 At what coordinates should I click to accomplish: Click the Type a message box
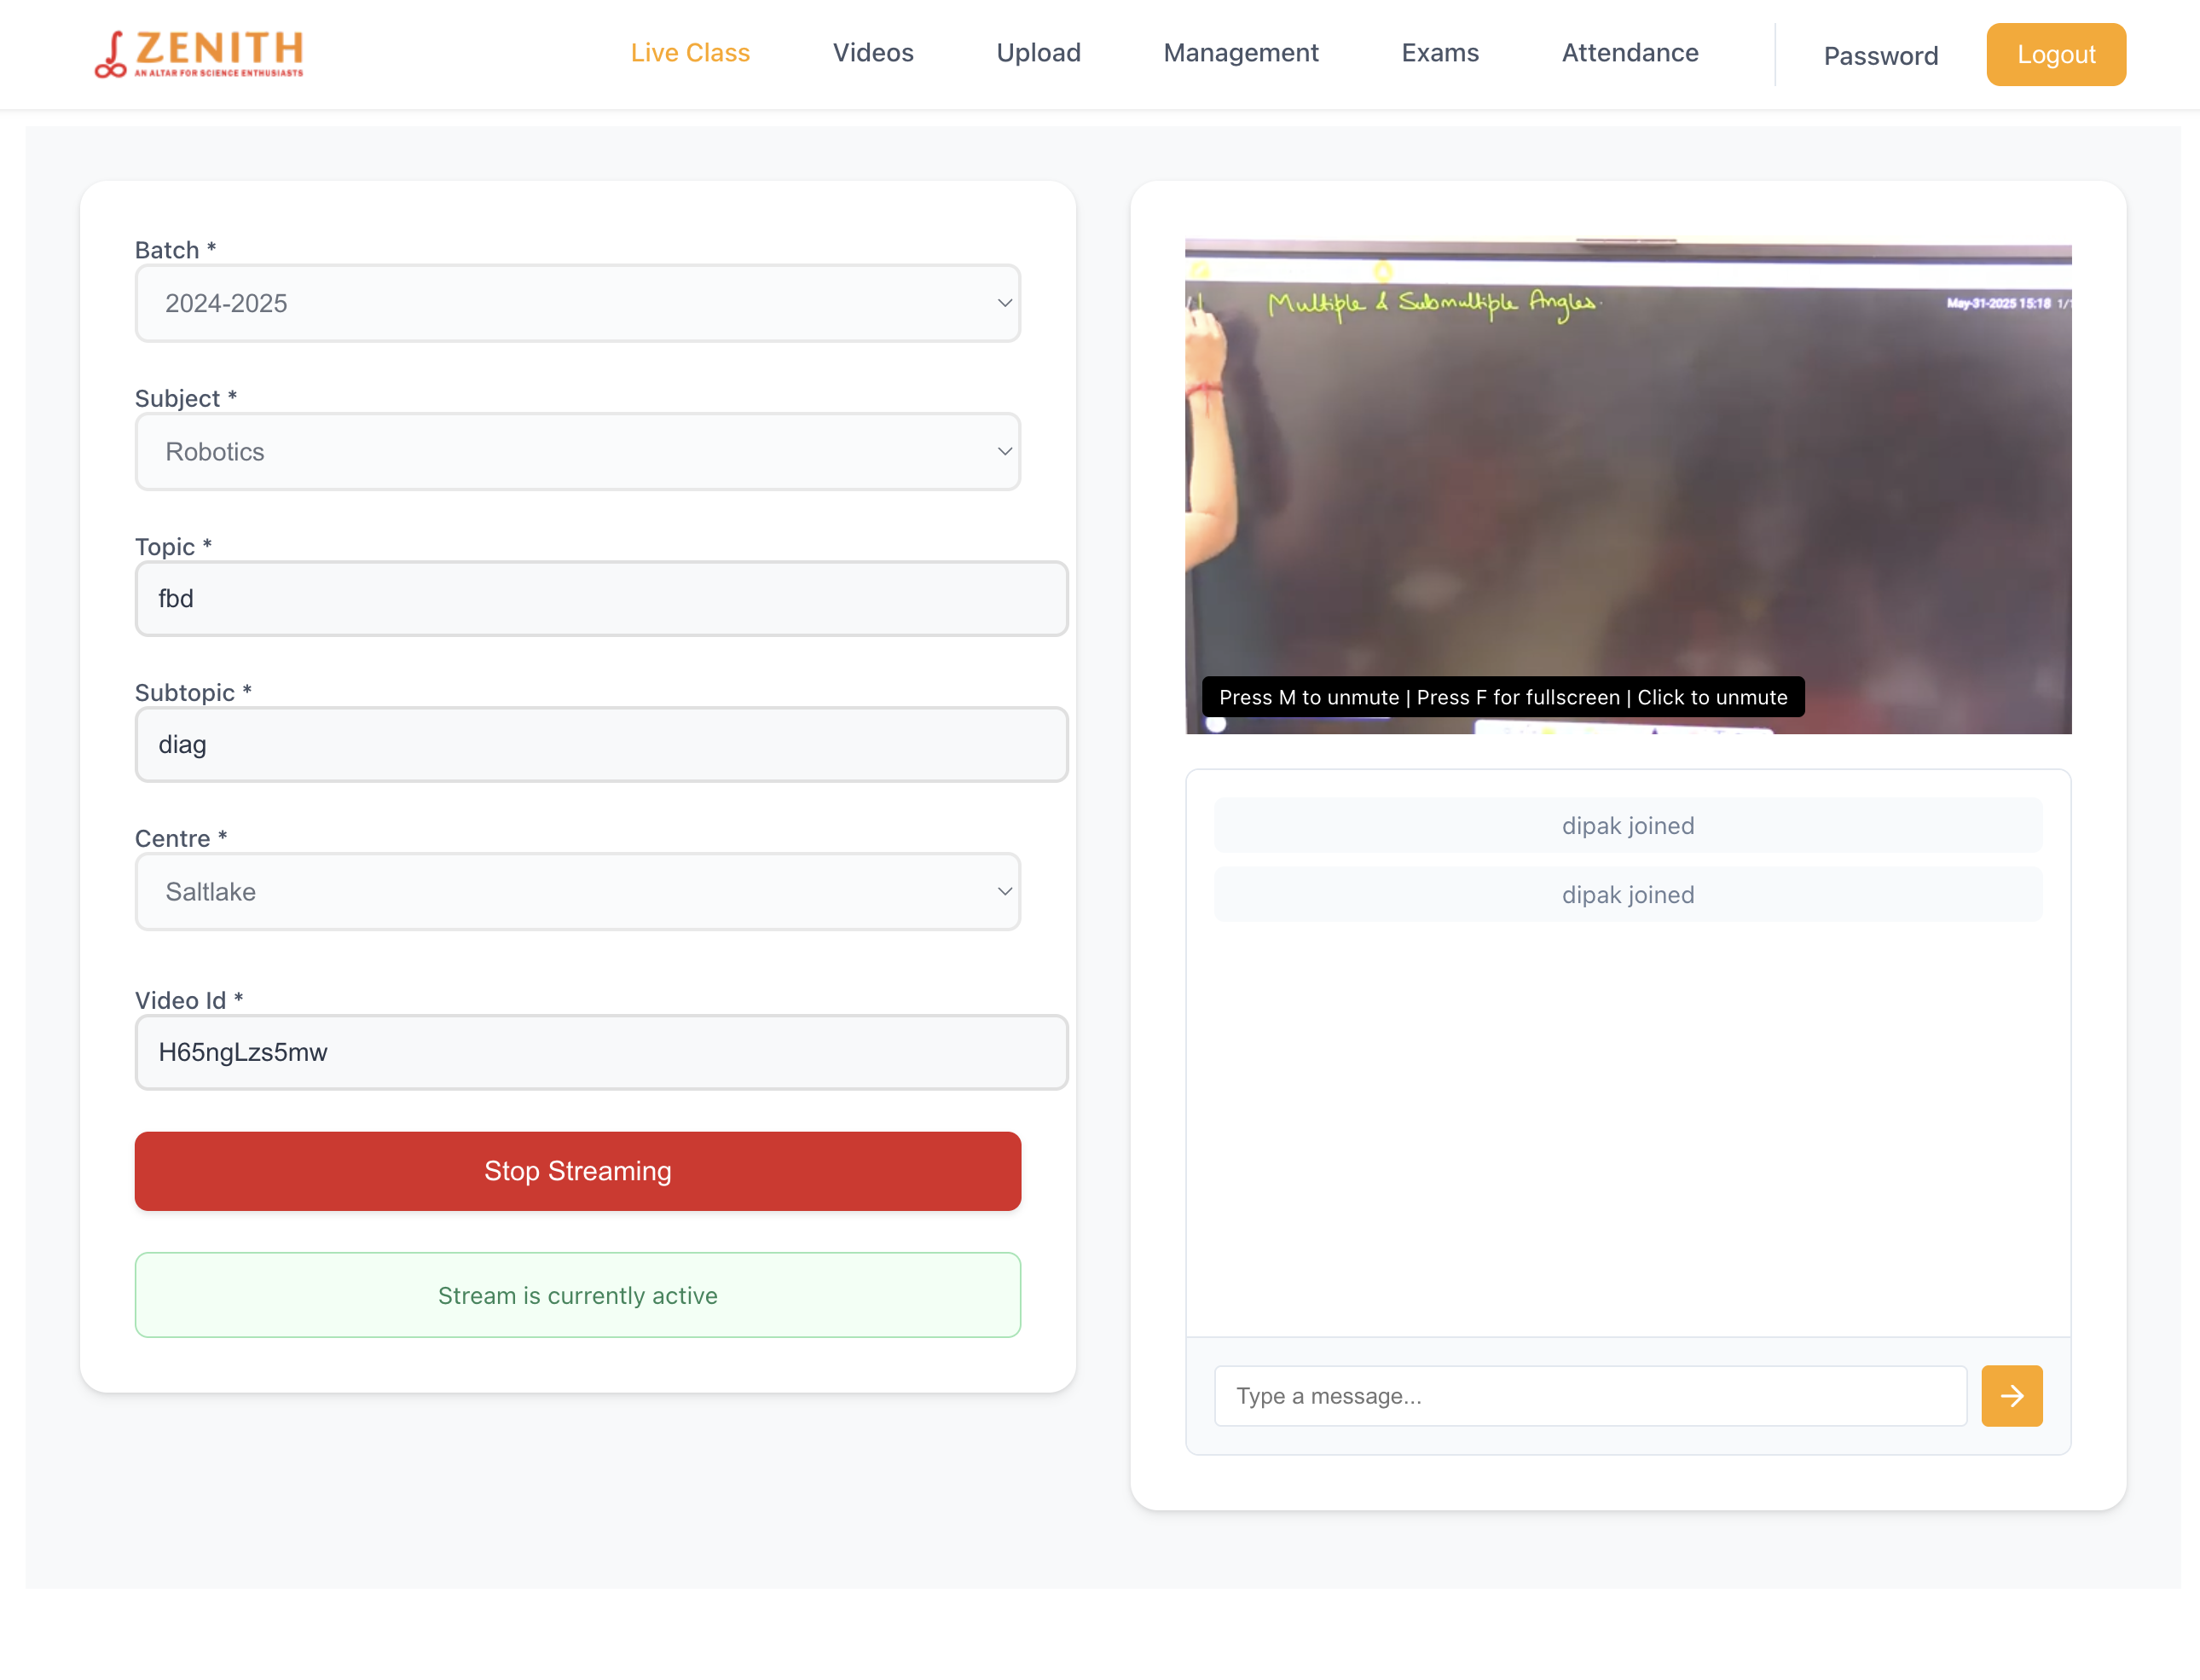(x=1589, y=1395)
